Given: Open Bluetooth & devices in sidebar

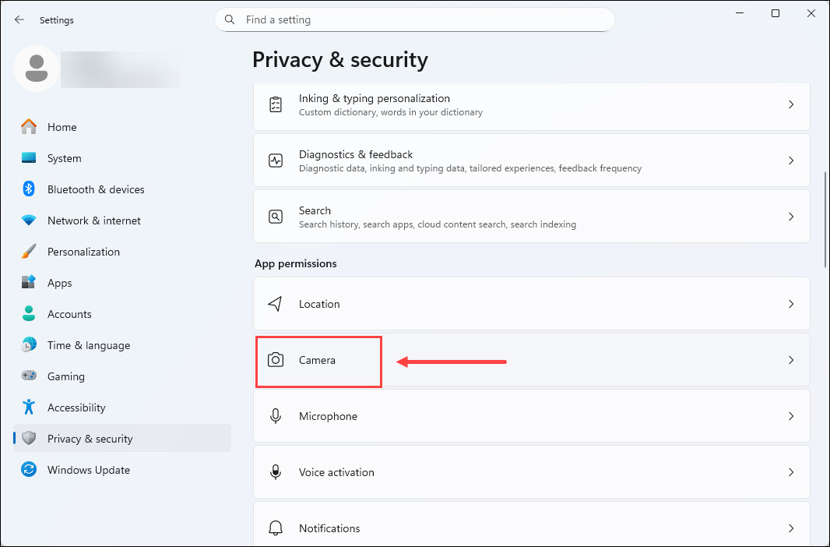Looking at the screenshot, I should click(x=95, y=189).
